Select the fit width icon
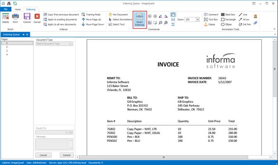 coord(173,19)
